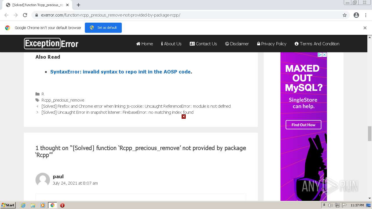Open Chrome three-dot menu

(x=366, y=15)
